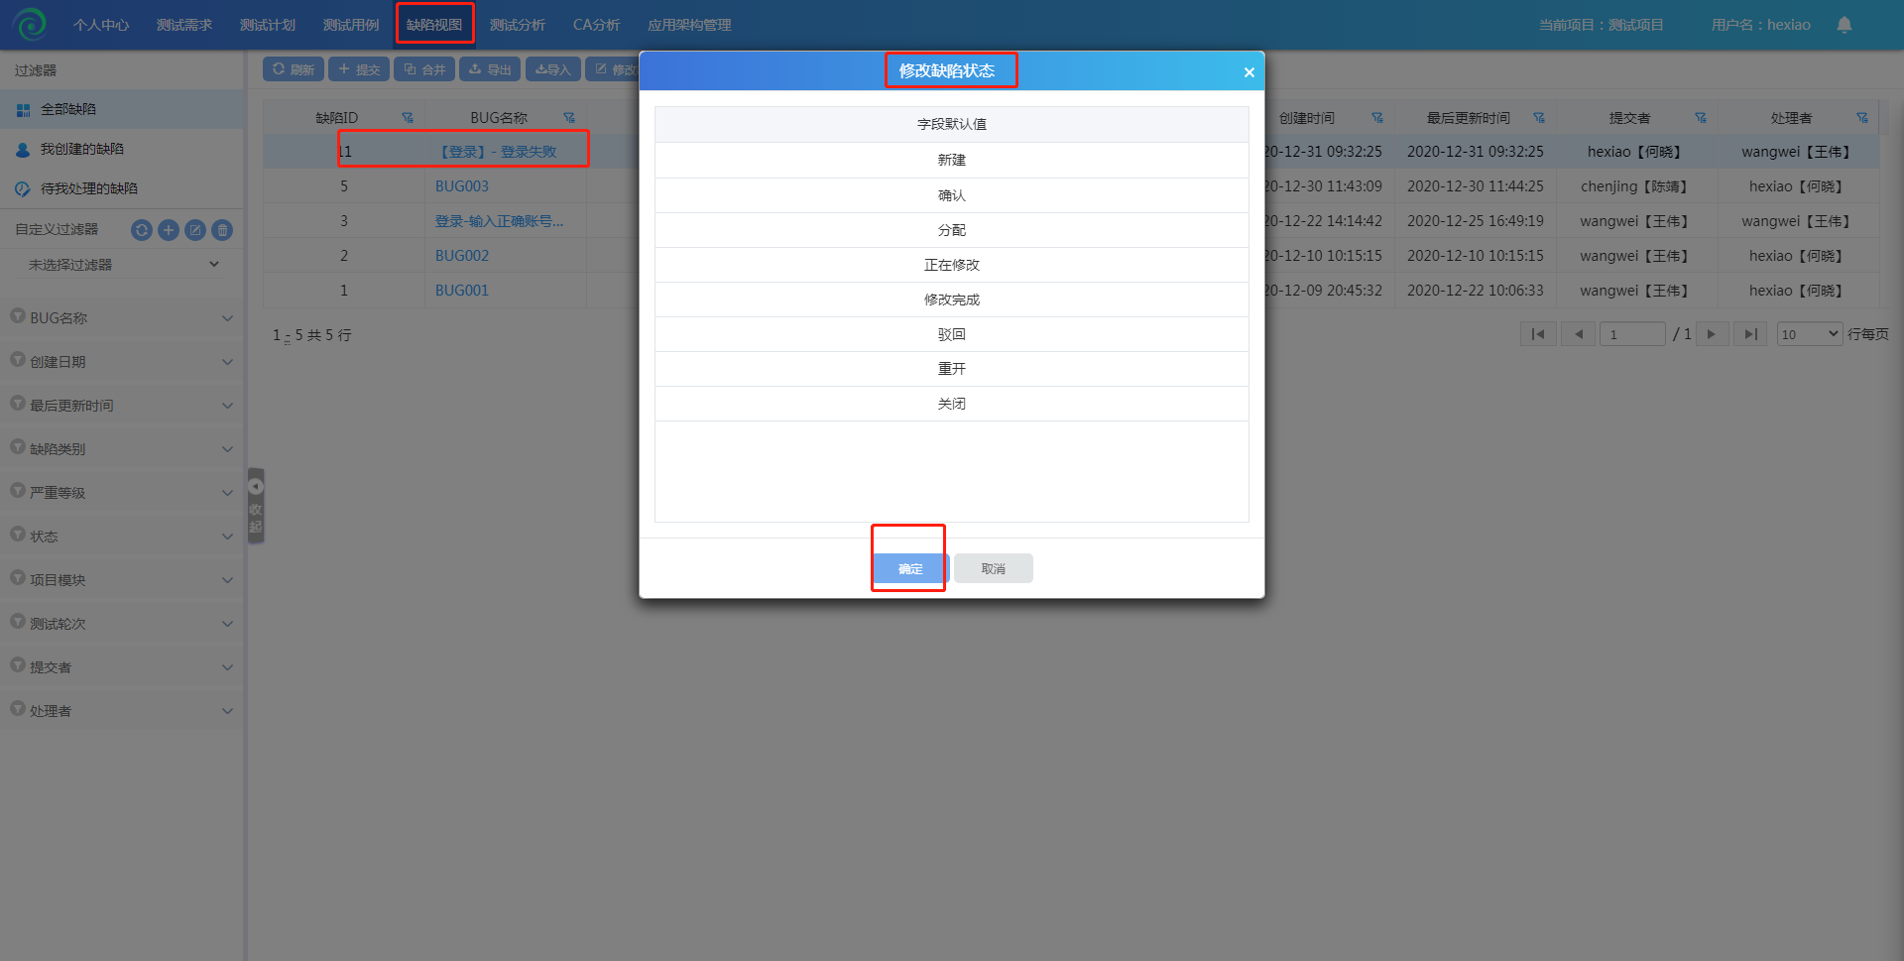Viewport: 1904px width, 961px height.
Task: Open the BUG002 link
Action: click(x=462, y=256)
